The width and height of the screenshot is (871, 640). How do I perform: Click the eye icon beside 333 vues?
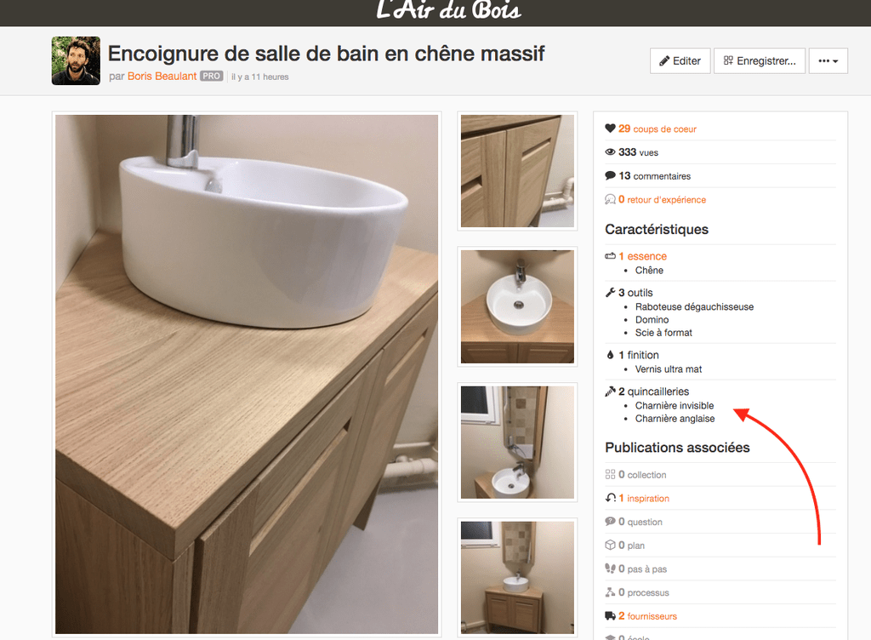(610, 152)
